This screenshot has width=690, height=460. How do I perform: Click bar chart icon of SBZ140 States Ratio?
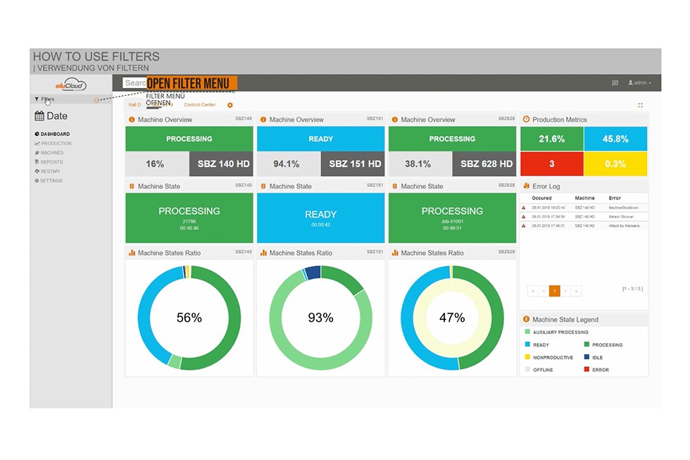pyautogui.click(x=132, y=253)
